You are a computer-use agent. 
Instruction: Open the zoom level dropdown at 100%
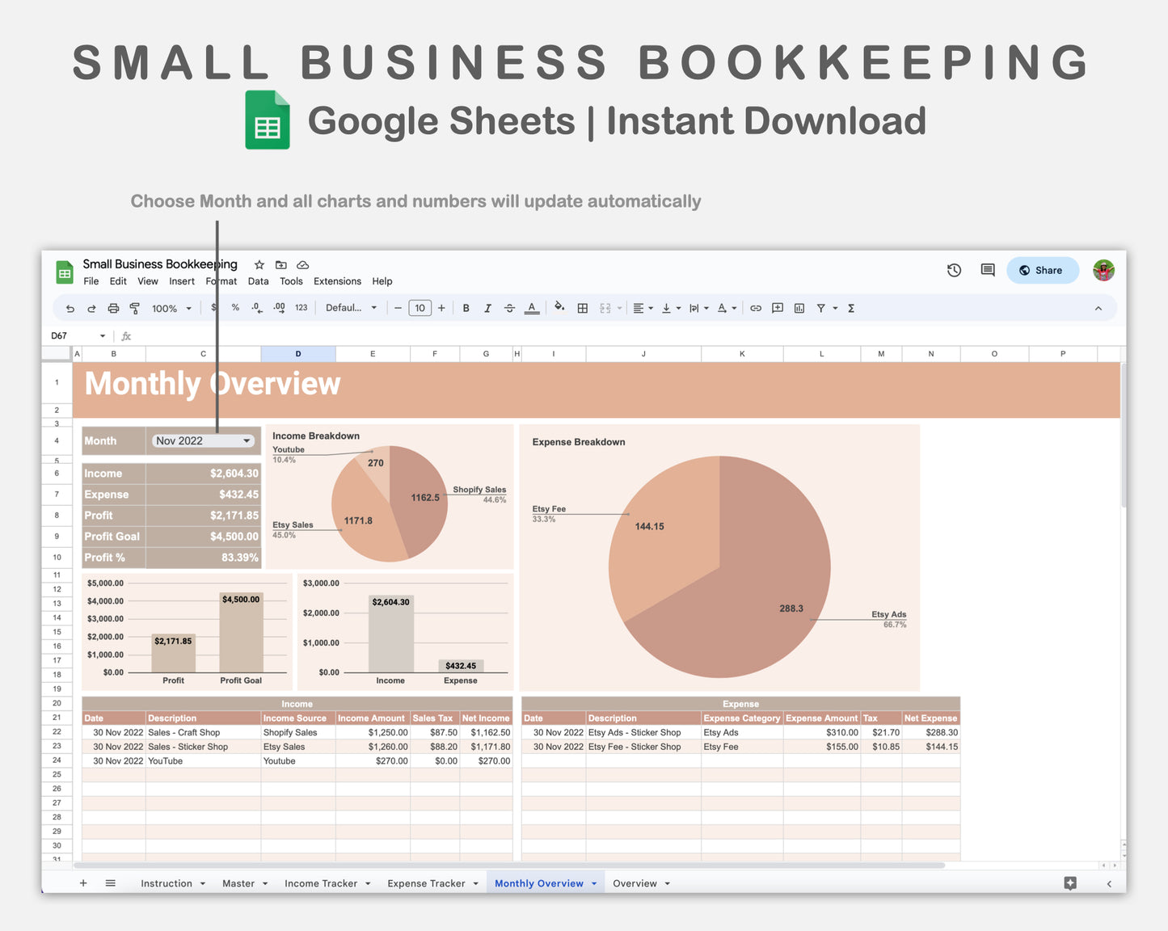point(171,308)
